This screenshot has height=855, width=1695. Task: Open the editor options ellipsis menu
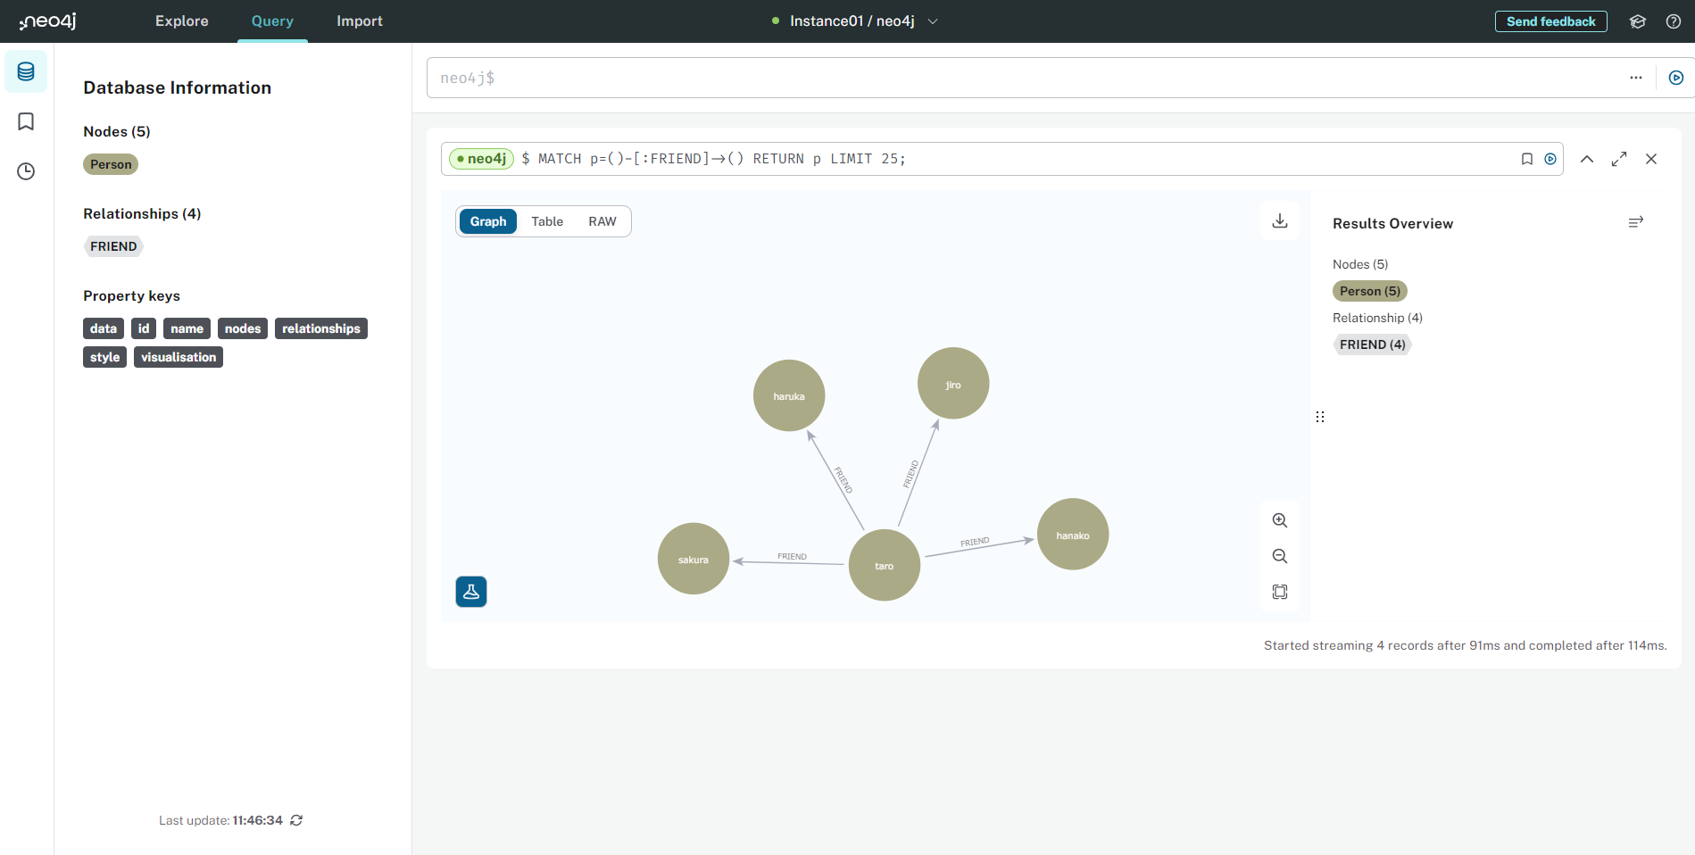[1636, 77]
